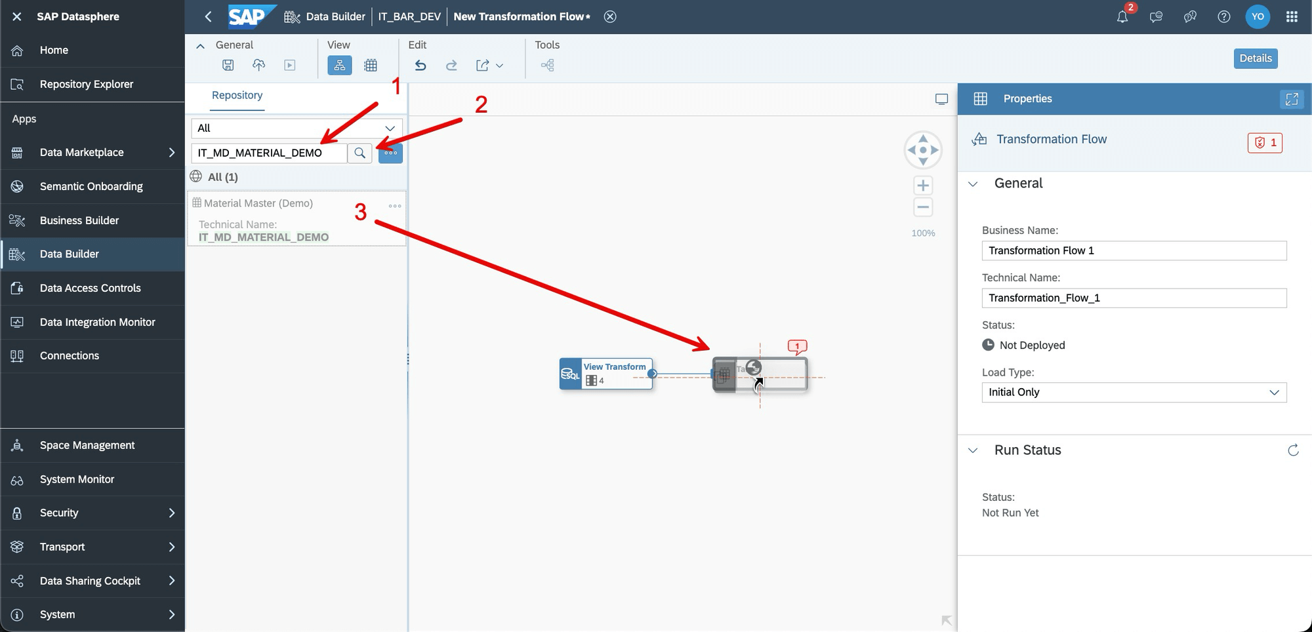This screenshot has width=1312, height=632.
Task: Expand Data Sharing Cockpit submenu
Action: click(x=171, y=581)
